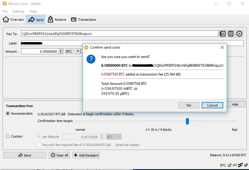Click the Pay To address field
Screen dimensions: 249x170
(x=119, y=34)
